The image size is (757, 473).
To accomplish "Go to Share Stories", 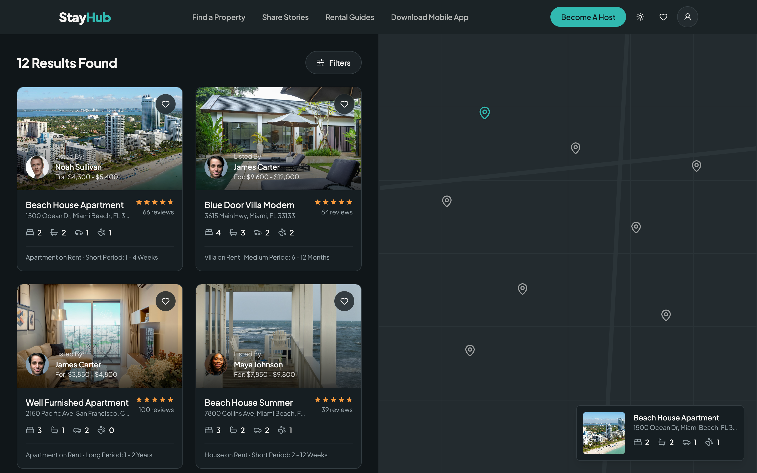I will click(x=285, y=17).
